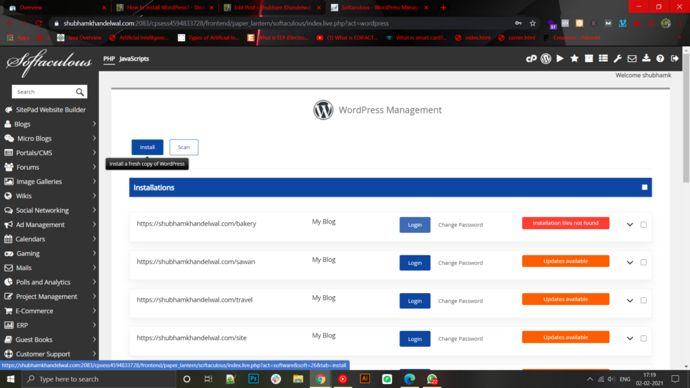Open Illustrator from the taskbar
Viewport: 690px width, 388px height.
tap(365, 379)
